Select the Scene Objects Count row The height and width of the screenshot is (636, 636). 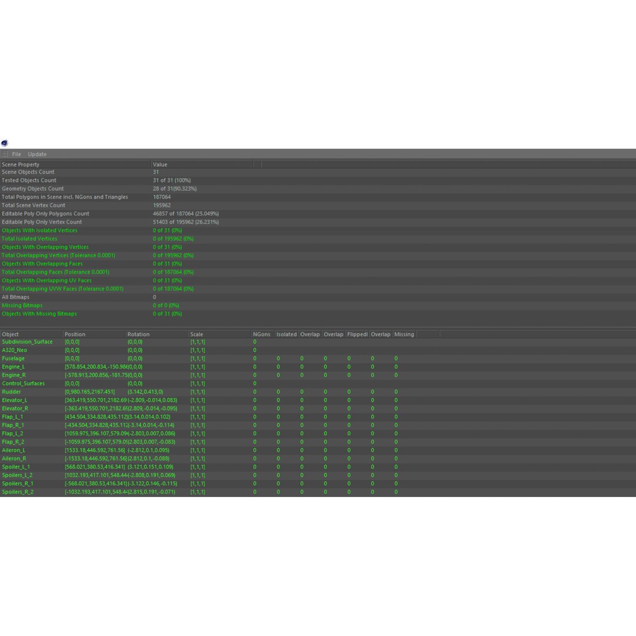click(318, 172)
